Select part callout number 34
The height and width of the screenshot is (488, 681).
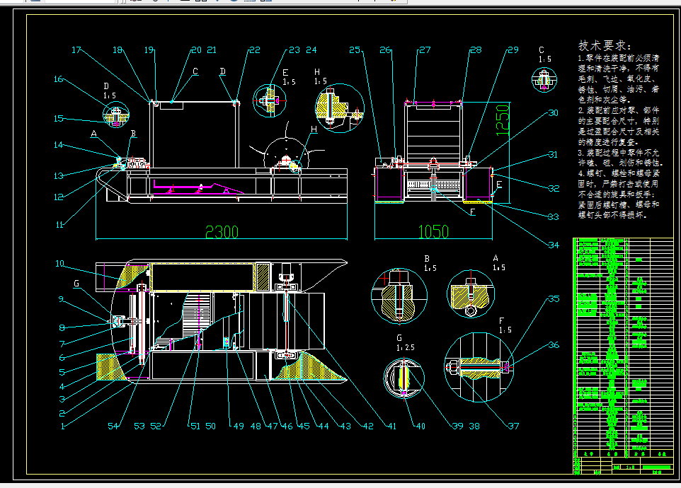click(554, 245)
